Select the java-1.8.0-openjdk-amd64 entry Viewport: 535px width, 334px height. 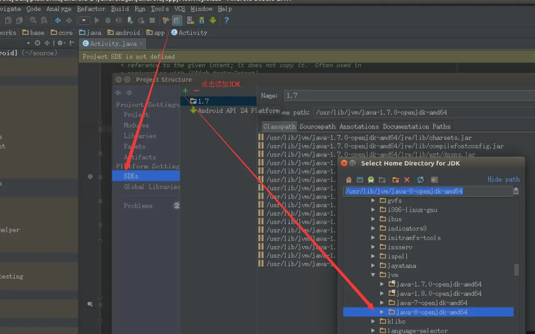click(435, 294)
